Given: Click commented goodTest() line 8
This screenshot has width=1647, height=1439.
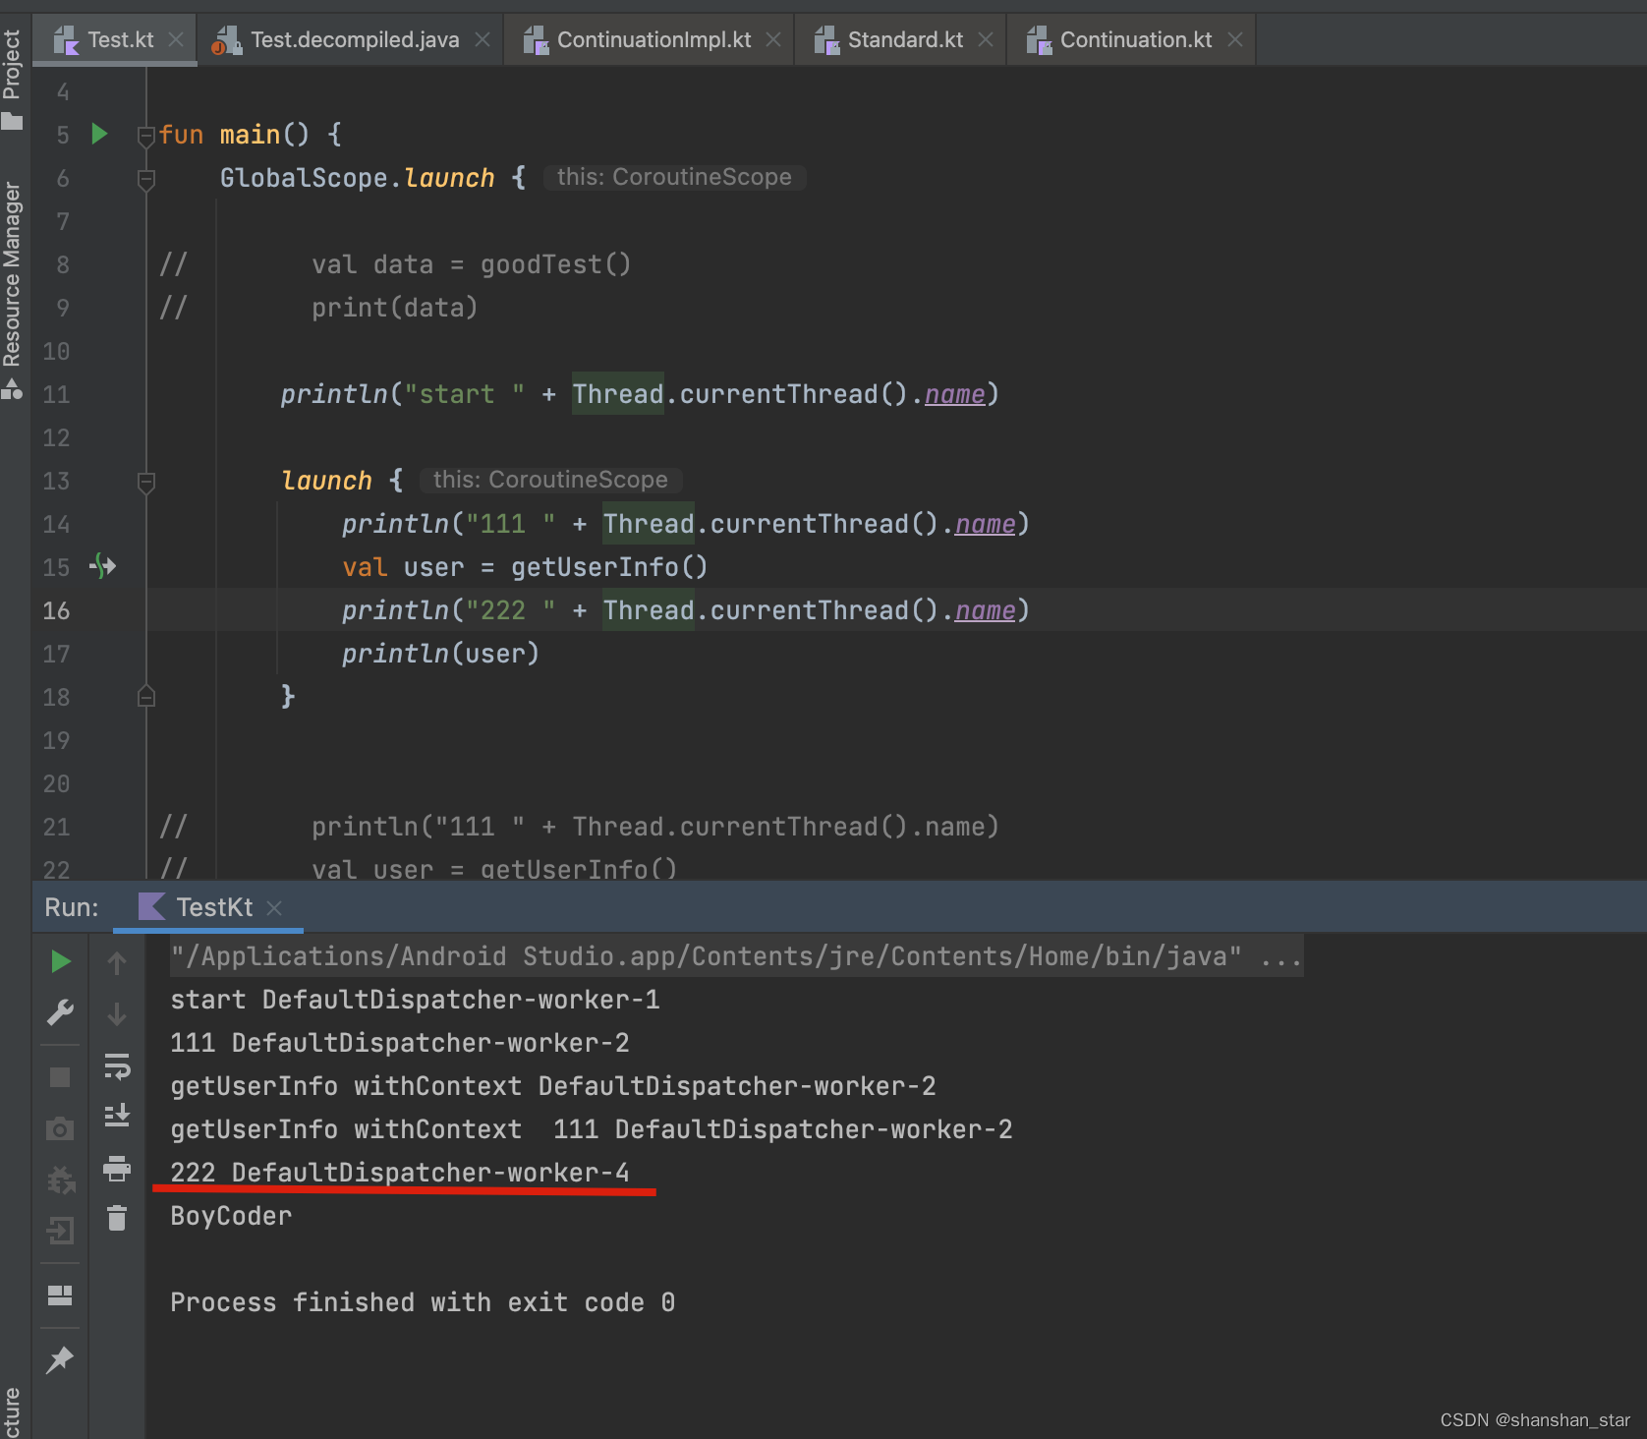Looking at the screenshot, I should pos(471,264).
